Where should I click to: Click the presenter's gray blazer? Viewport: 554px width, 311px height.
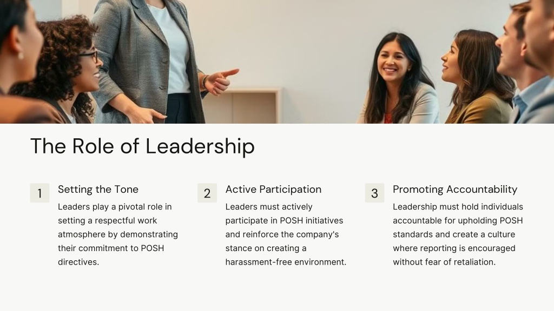[141, 56]
